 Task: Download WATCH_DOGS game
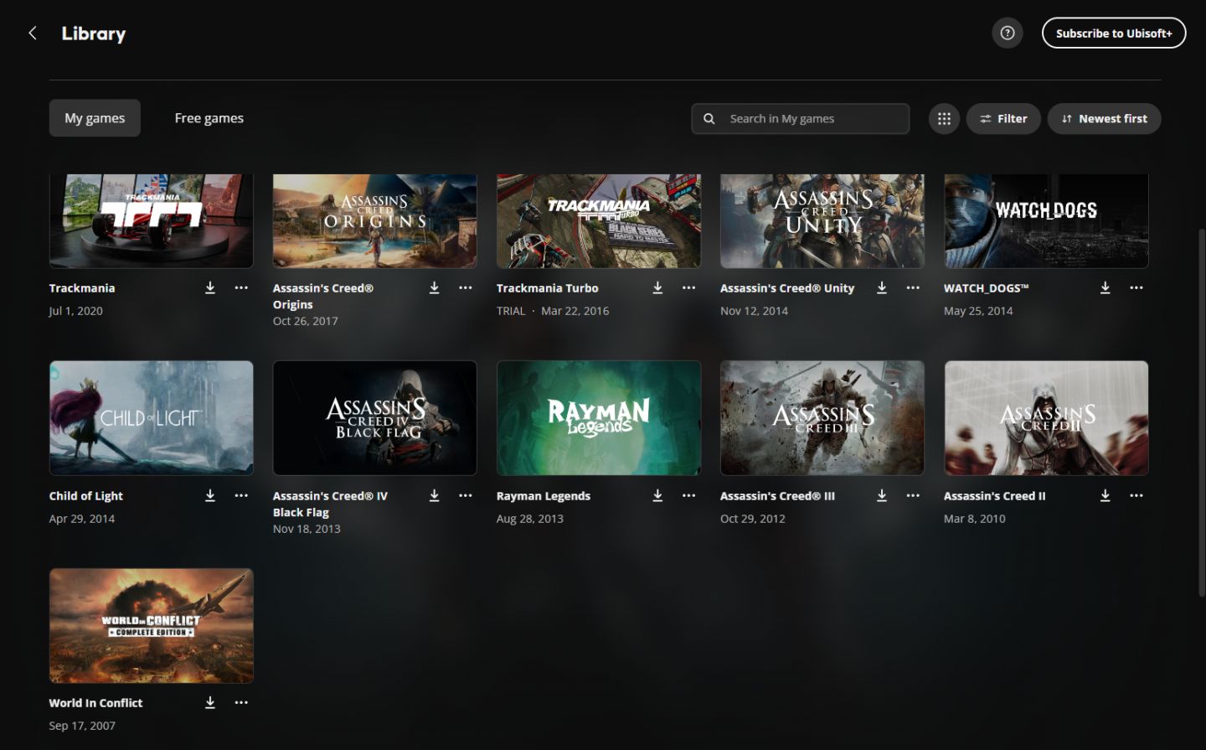pyautogui.click(x=1105, y=287)
